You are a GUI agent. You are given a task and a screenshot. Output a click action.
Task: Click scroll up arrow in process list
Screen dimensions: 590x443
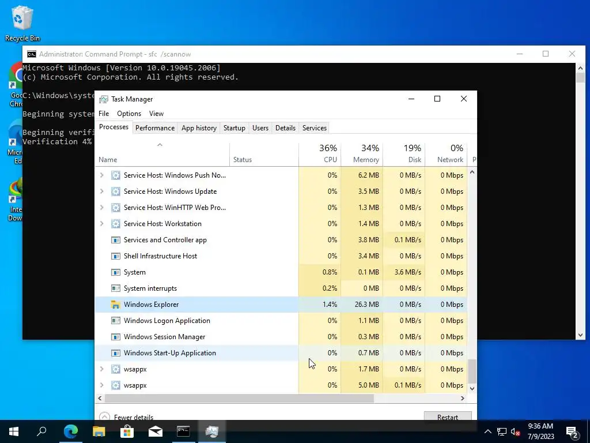(x=472, y=172)
